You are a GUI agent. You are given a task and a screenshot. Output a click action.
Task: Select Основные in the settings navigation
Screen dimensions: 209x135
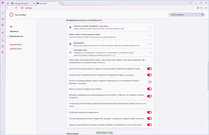tap(14, 31)
